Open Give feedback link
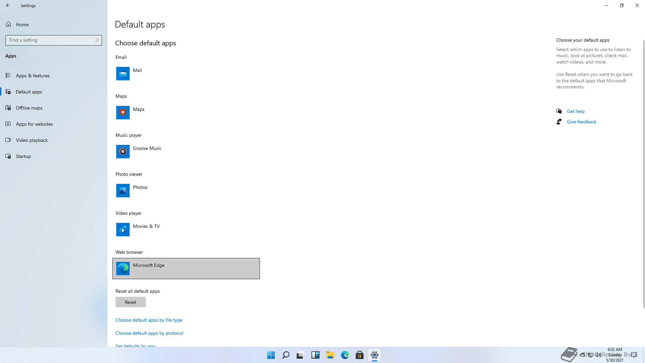Image resolution: width=645 pixels, height=363 pixels. 582,122
